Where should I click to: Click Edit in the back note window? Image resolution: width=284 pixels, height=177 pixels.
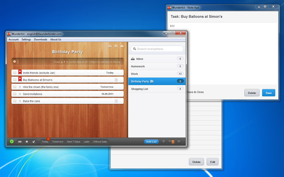(212, 162)
